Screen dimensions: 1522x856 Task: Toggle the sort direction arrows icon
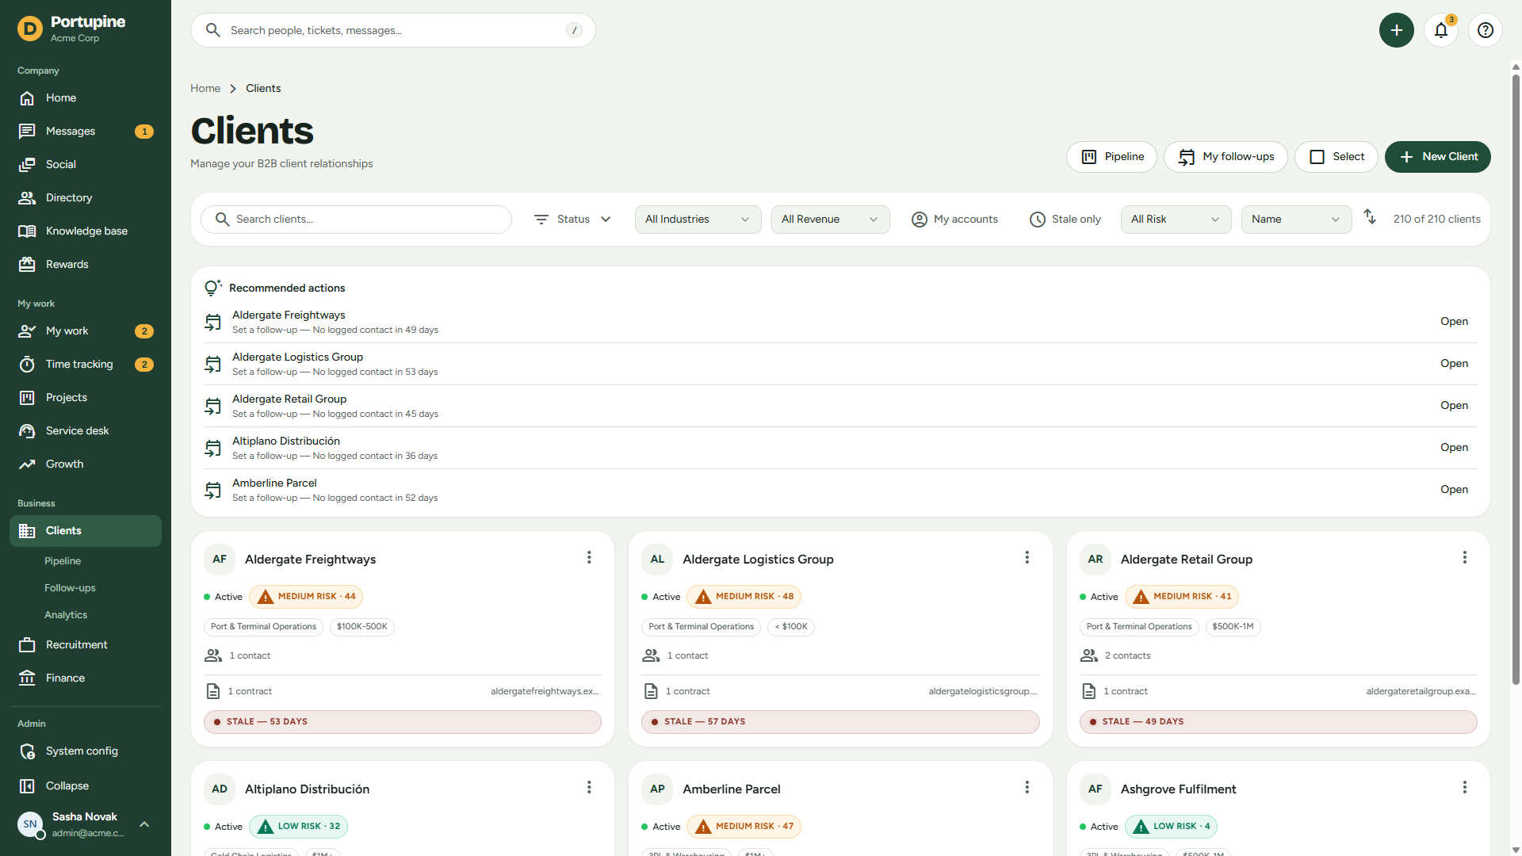point(1370,216)
